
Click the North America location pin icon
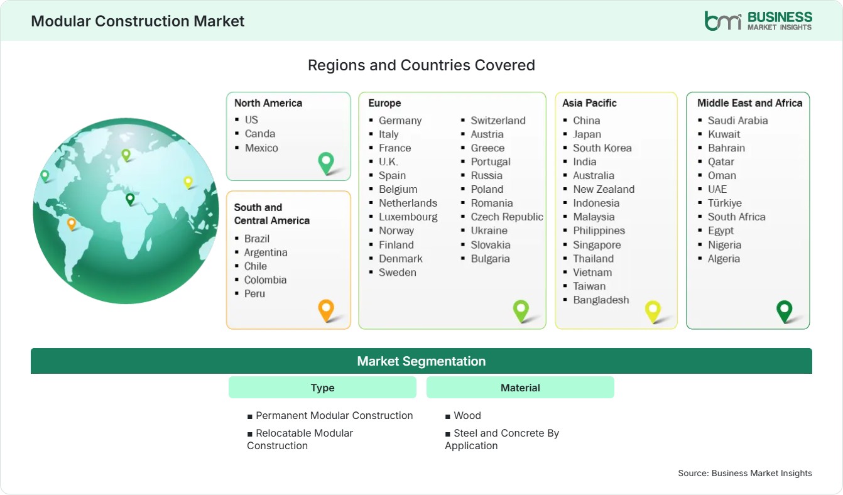tap(326, 163)
